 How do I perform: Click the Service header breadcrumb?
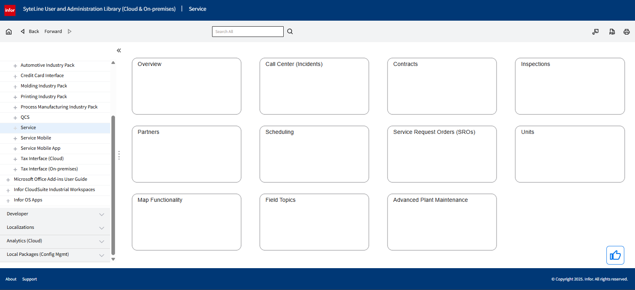[197, 9]
